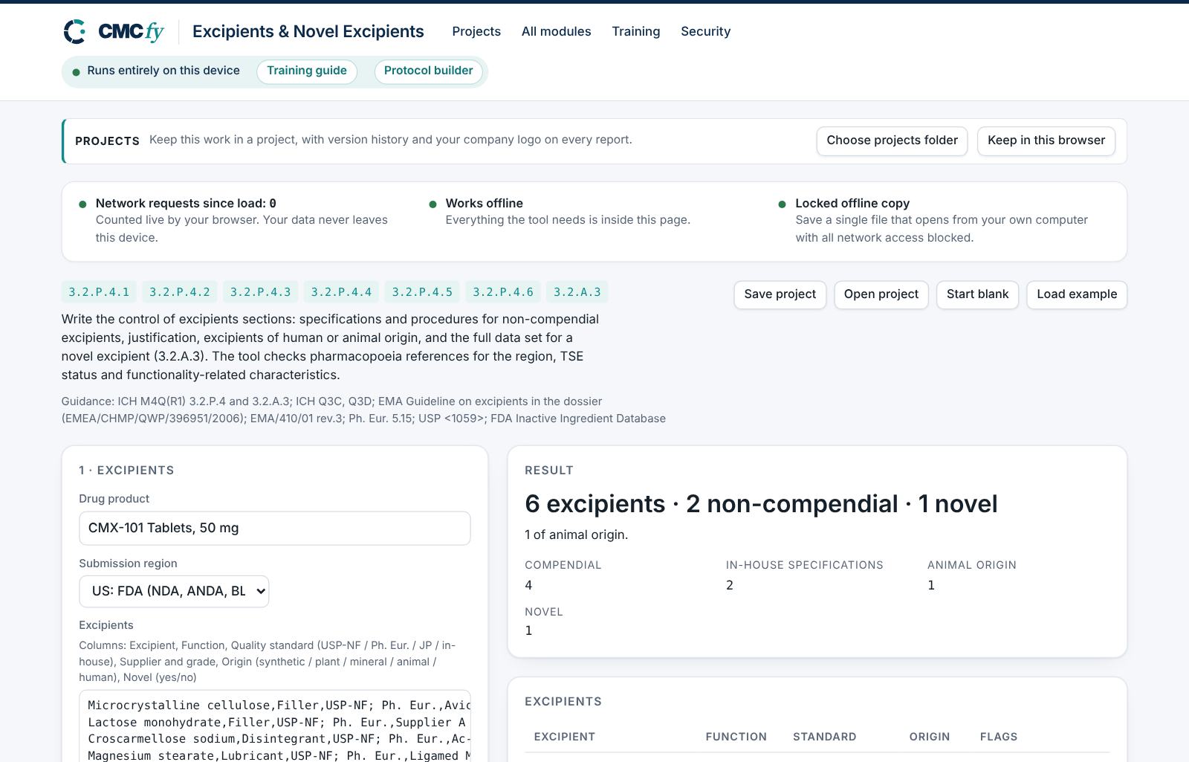
Task: Click the 'Locked offline copy' heading
Action: [x=852, y=203]
